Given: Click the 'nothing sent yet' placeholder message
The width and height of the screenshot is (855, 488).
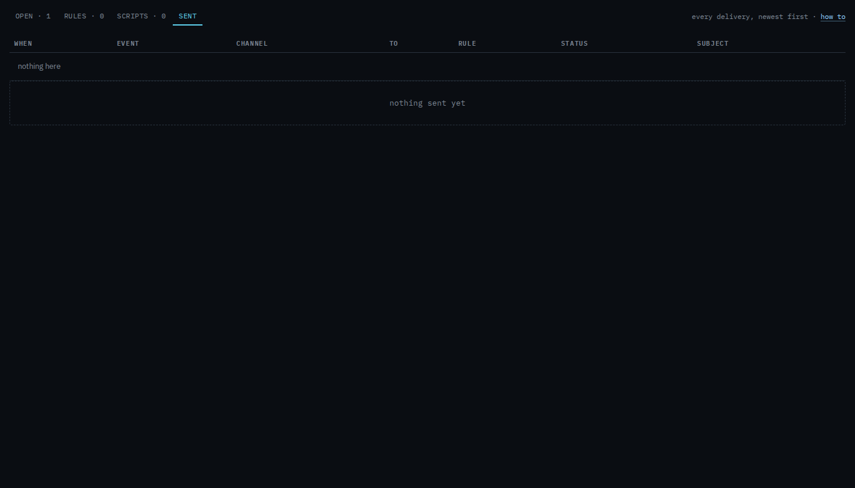Looking at the screenshot, I should tap(427, 103).
